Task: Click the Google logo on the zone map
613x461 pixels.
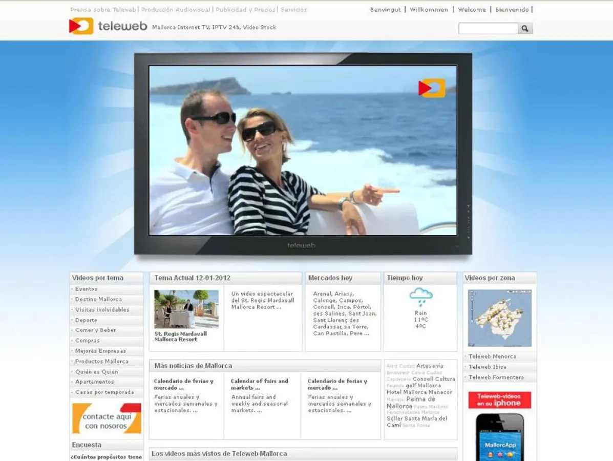Action: (471, 345)
